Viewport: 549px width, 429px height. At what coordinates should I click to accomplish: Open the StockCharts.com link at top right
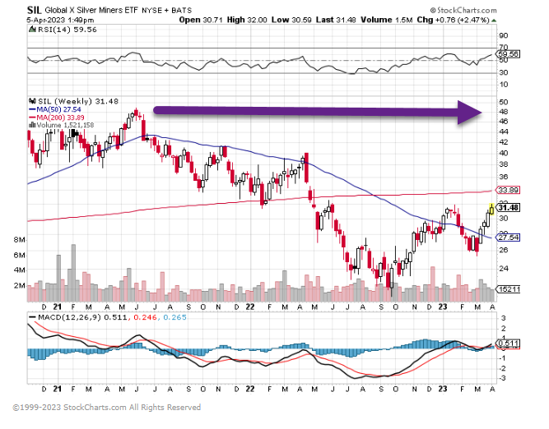point(463,10)
